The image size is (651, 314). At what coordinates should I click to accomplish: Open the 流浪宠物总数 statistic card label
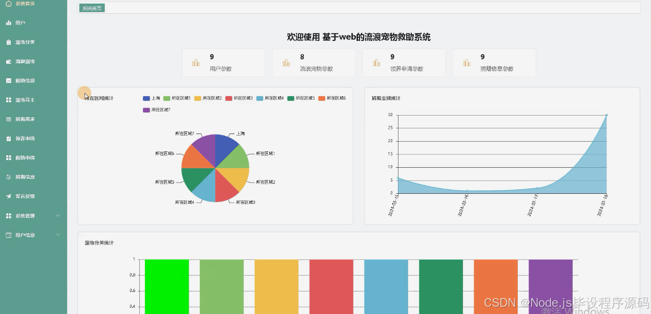[x=317, y=69]
